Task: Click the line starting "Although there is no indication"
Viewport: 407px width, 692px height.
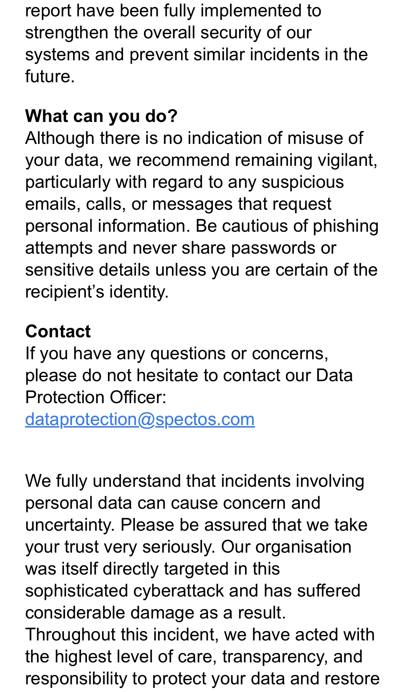Action: [x=194, y=138]
